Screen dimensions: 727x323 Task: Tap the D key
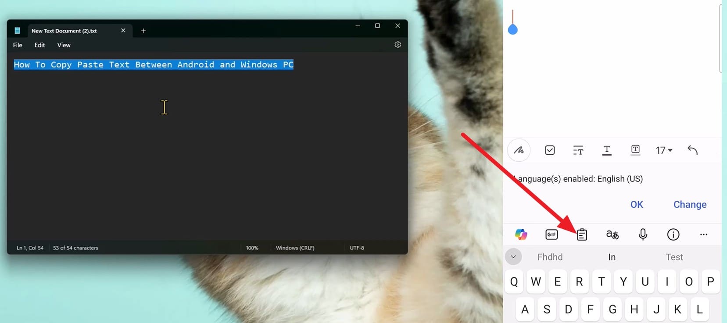(569, 309)
